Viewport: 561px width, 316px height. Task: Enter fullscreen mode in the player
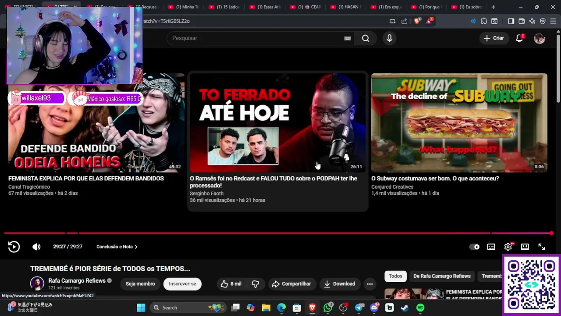[x=542, y=247]
